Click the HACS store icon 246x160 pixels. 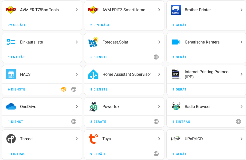pyautogui.click(x=11, y=74)
